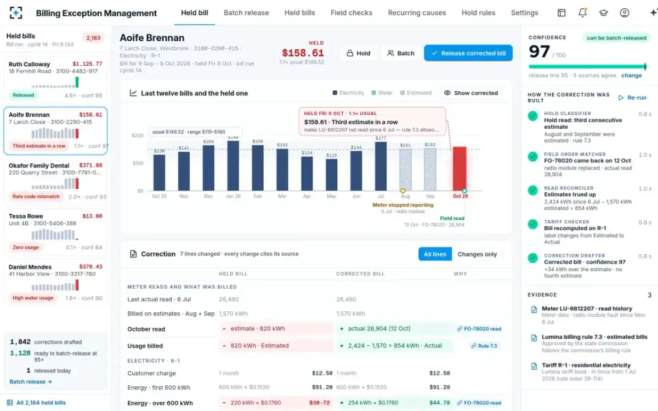This screenshot has height=411, width=658.
Task: Open the Recurring causes tab
Action: [417, 13]
